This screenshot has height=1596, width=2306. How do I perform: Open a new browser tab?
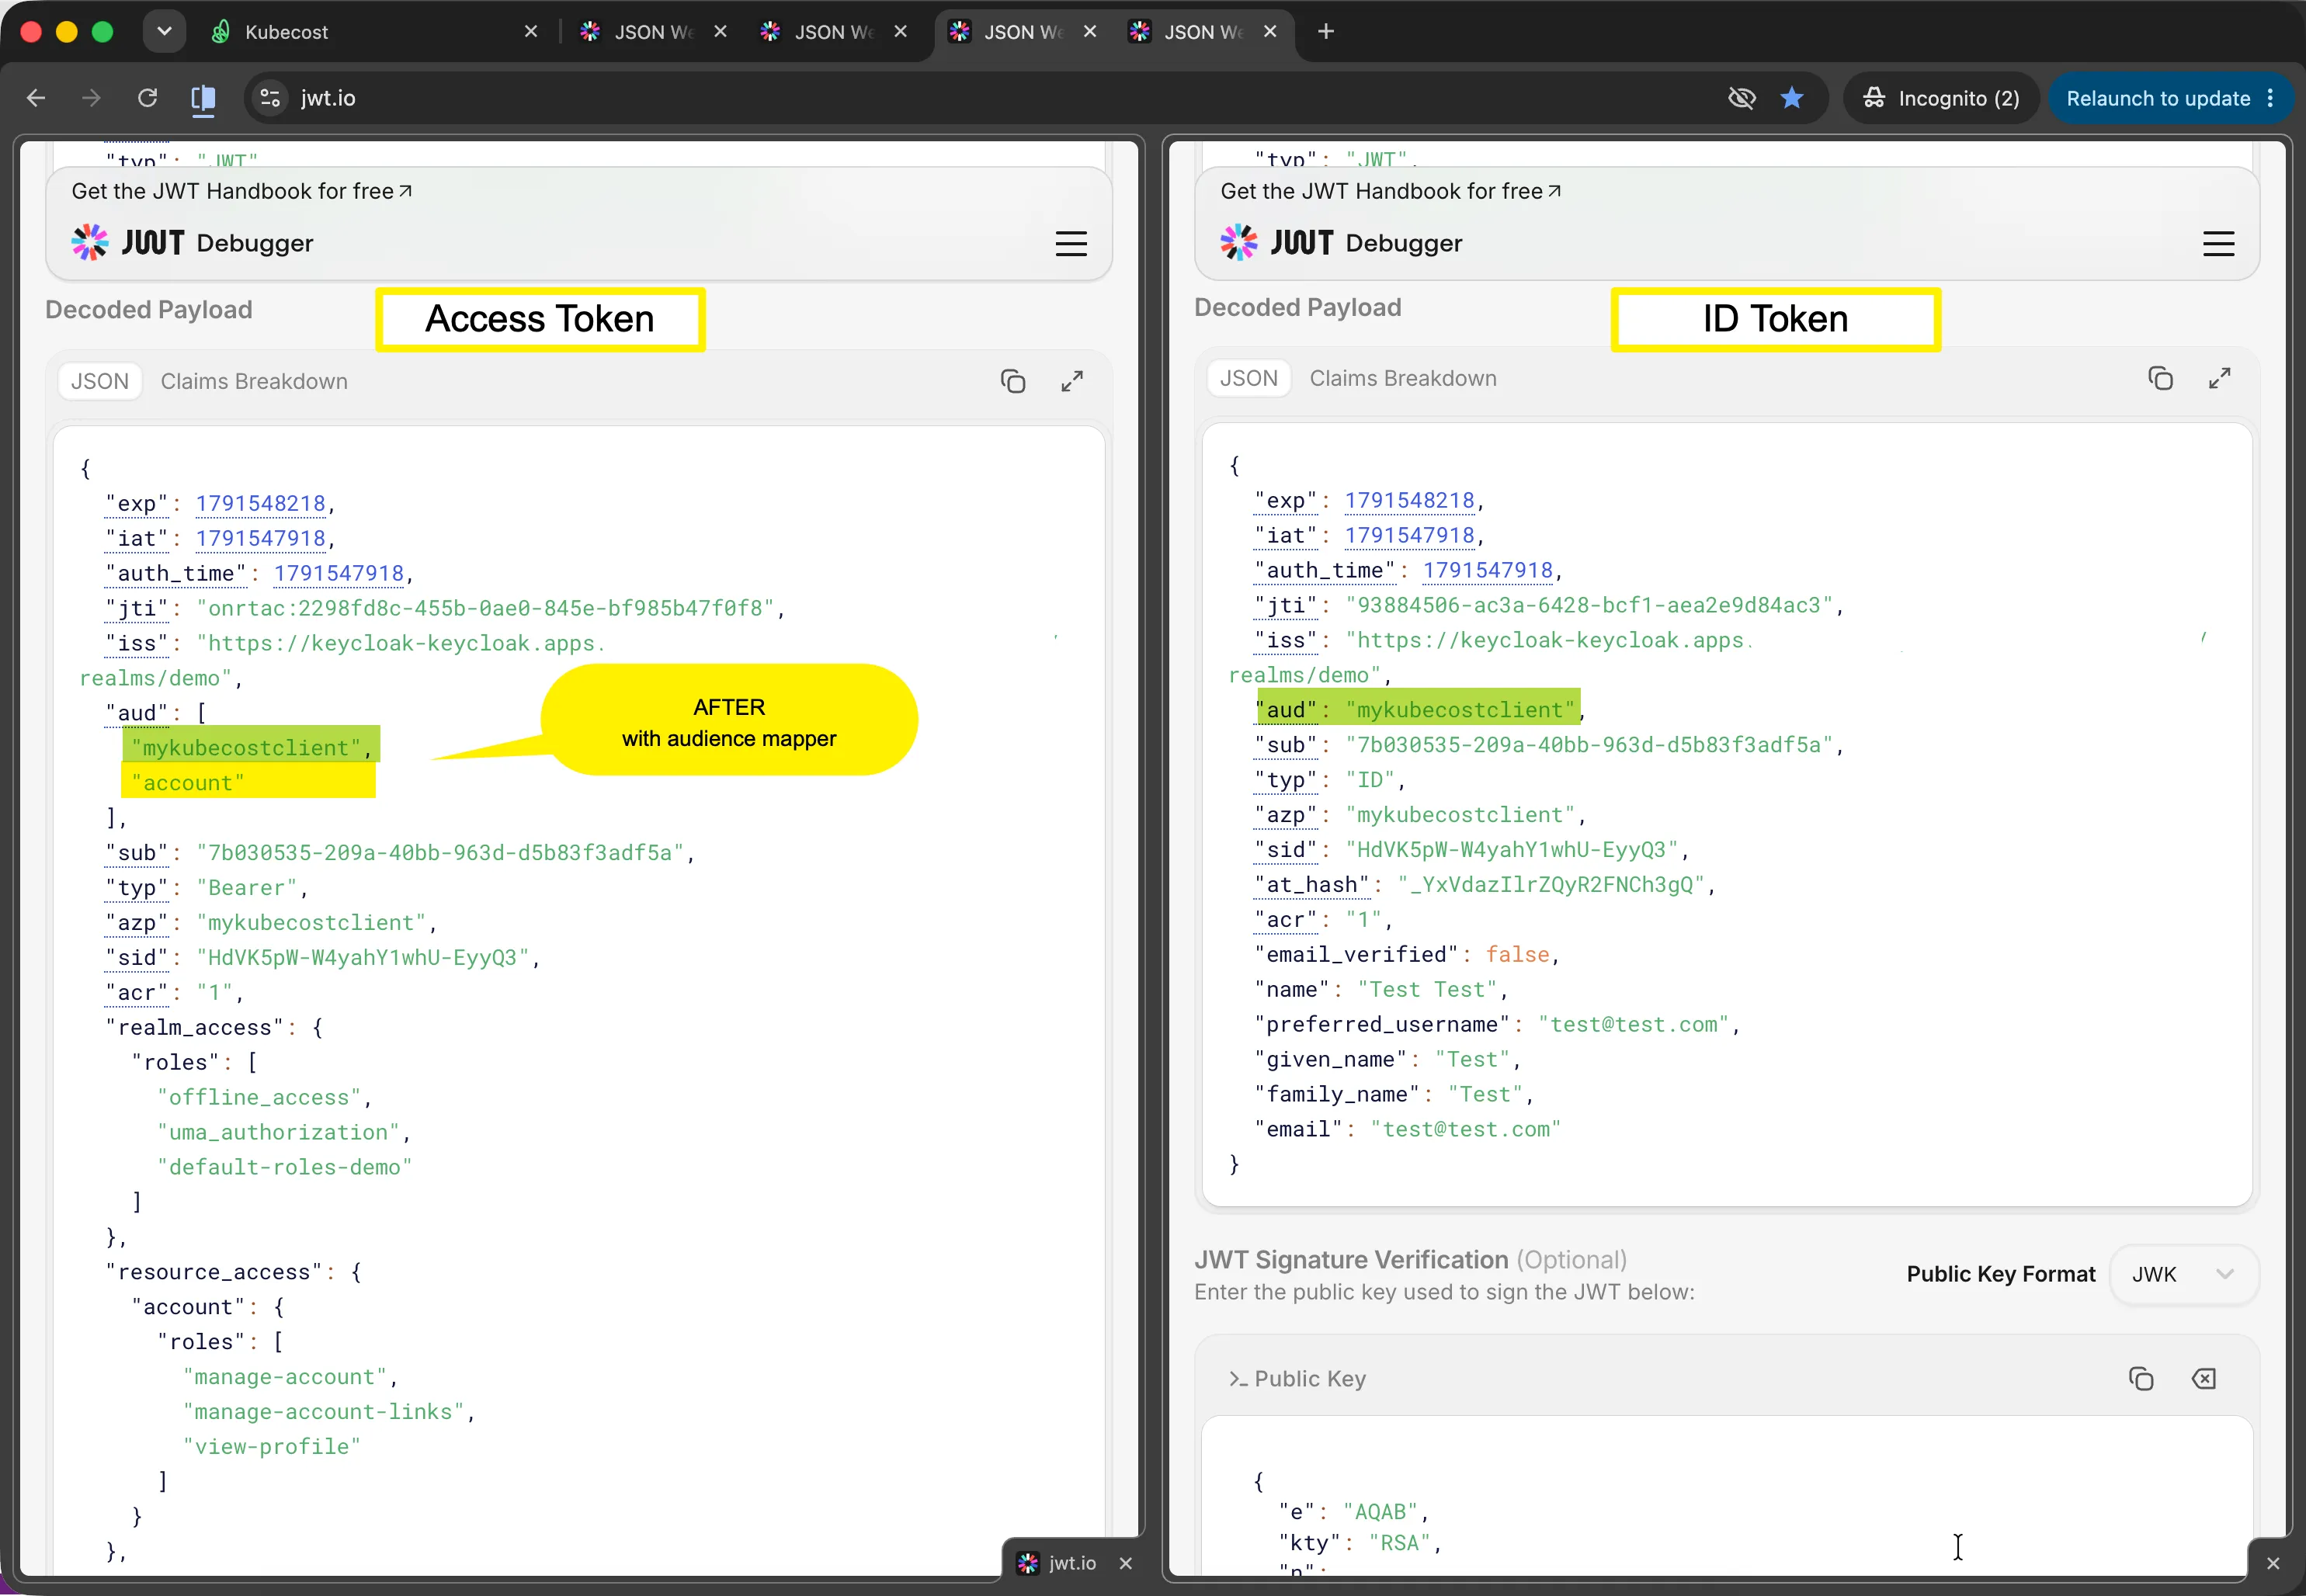tap(1325, 32)
